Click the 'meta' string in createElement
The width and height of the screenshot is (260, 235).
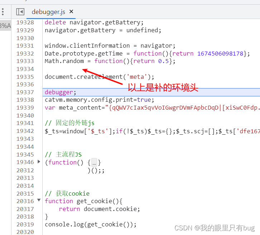(x=137, y=77)
